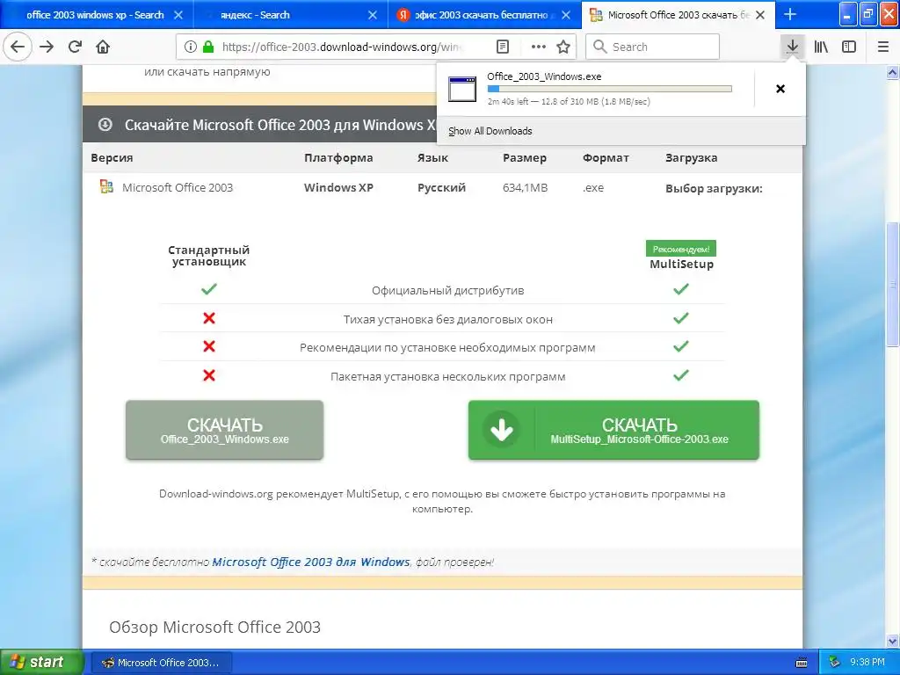
Task: Show site information via the info icon
Action: [x=191, y=47]
